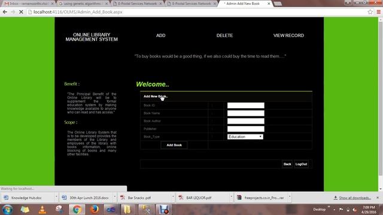The width and height of the screenshot is (383, 215).
Task: Open the ADD menu item
Action: [x=161, y=36]
